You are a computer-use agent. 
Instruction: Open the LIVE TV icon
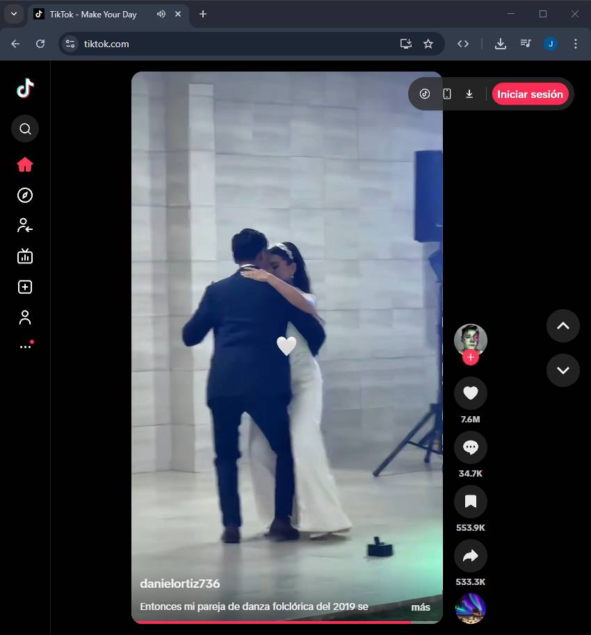(25, 256)
